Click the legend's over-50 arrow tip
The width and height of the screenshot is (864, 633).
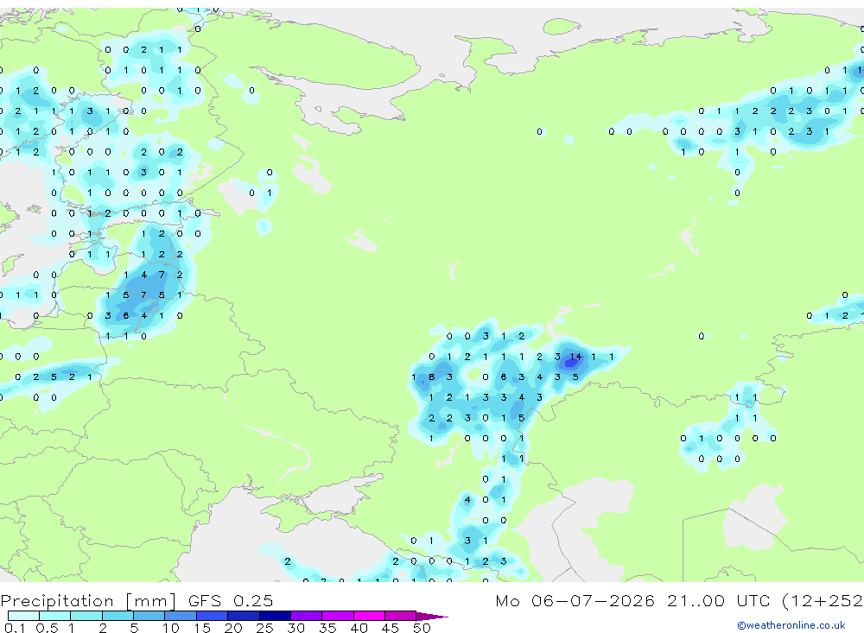[432, 617]
